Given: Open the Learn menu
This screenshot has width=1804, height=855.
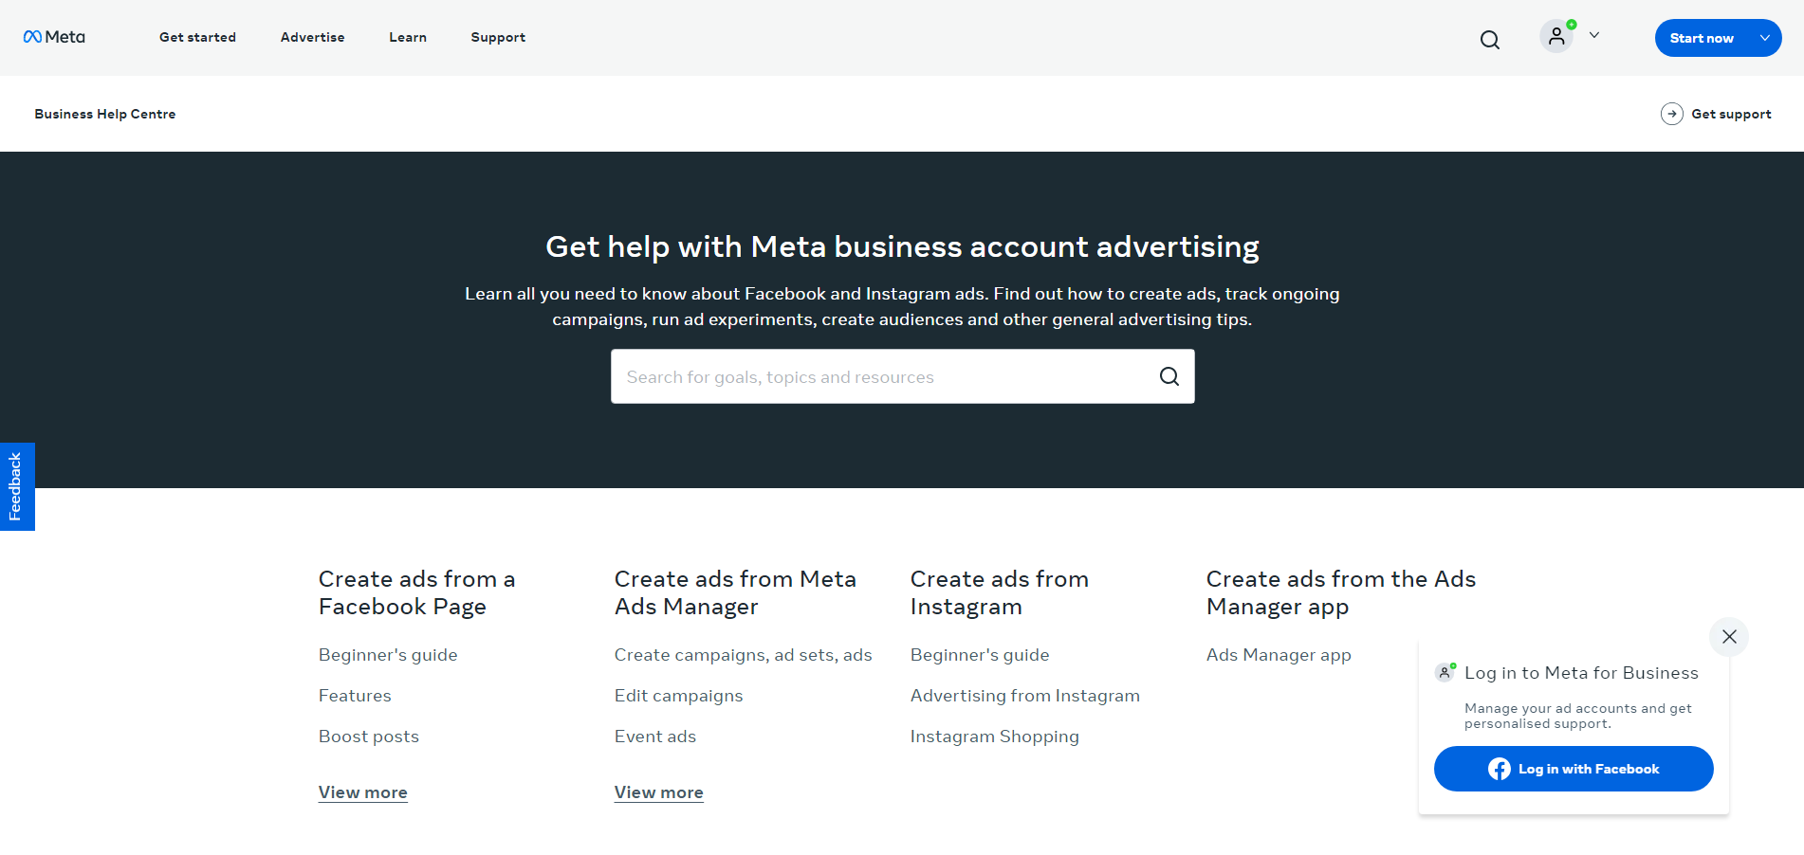Looking at the screenshot, I should (x=407, y=38).
